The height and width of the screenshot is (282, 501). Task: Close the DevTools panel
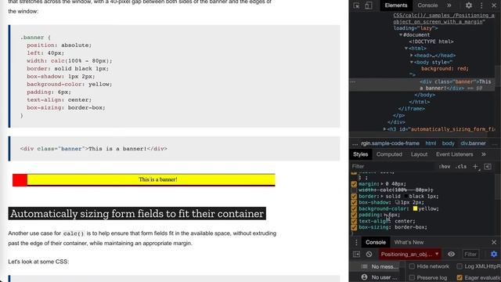[494, 5]
